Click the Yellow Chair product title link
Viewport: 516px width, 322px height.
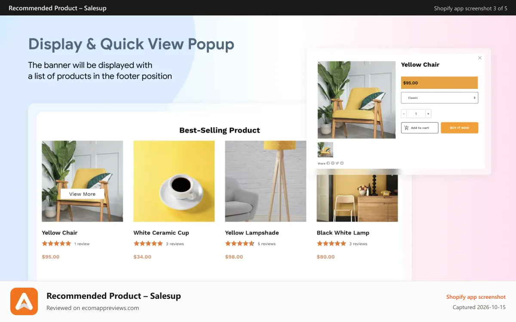(x=60, y=233)
